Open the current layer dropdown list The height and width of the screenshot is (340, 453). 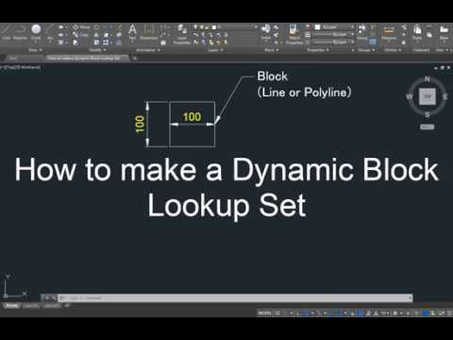coord(226,27)
